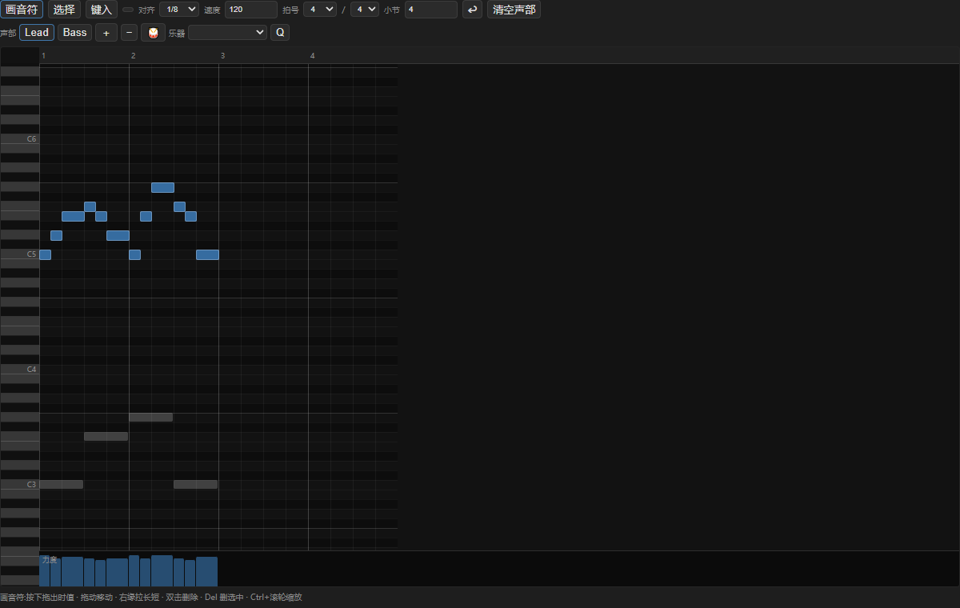The width and height of the screenshot is (960, 608).
Task: Click the undo arrow icon
Action: 473,10
